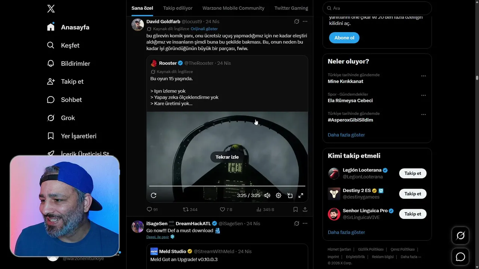Click Abone ol button
Screen dimensions: 479x269
tap(344, 38)
